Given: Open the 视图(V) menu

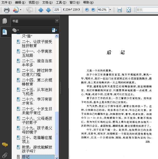Looking at the screenshot, I should [x=34, y=3].
